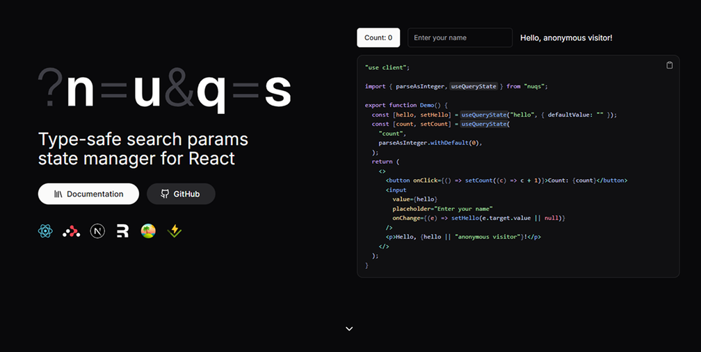Click the Vitest lightning bolt icon
This screenshot has width=701, height=352.
pyautogui.click(x=175, y=231)
